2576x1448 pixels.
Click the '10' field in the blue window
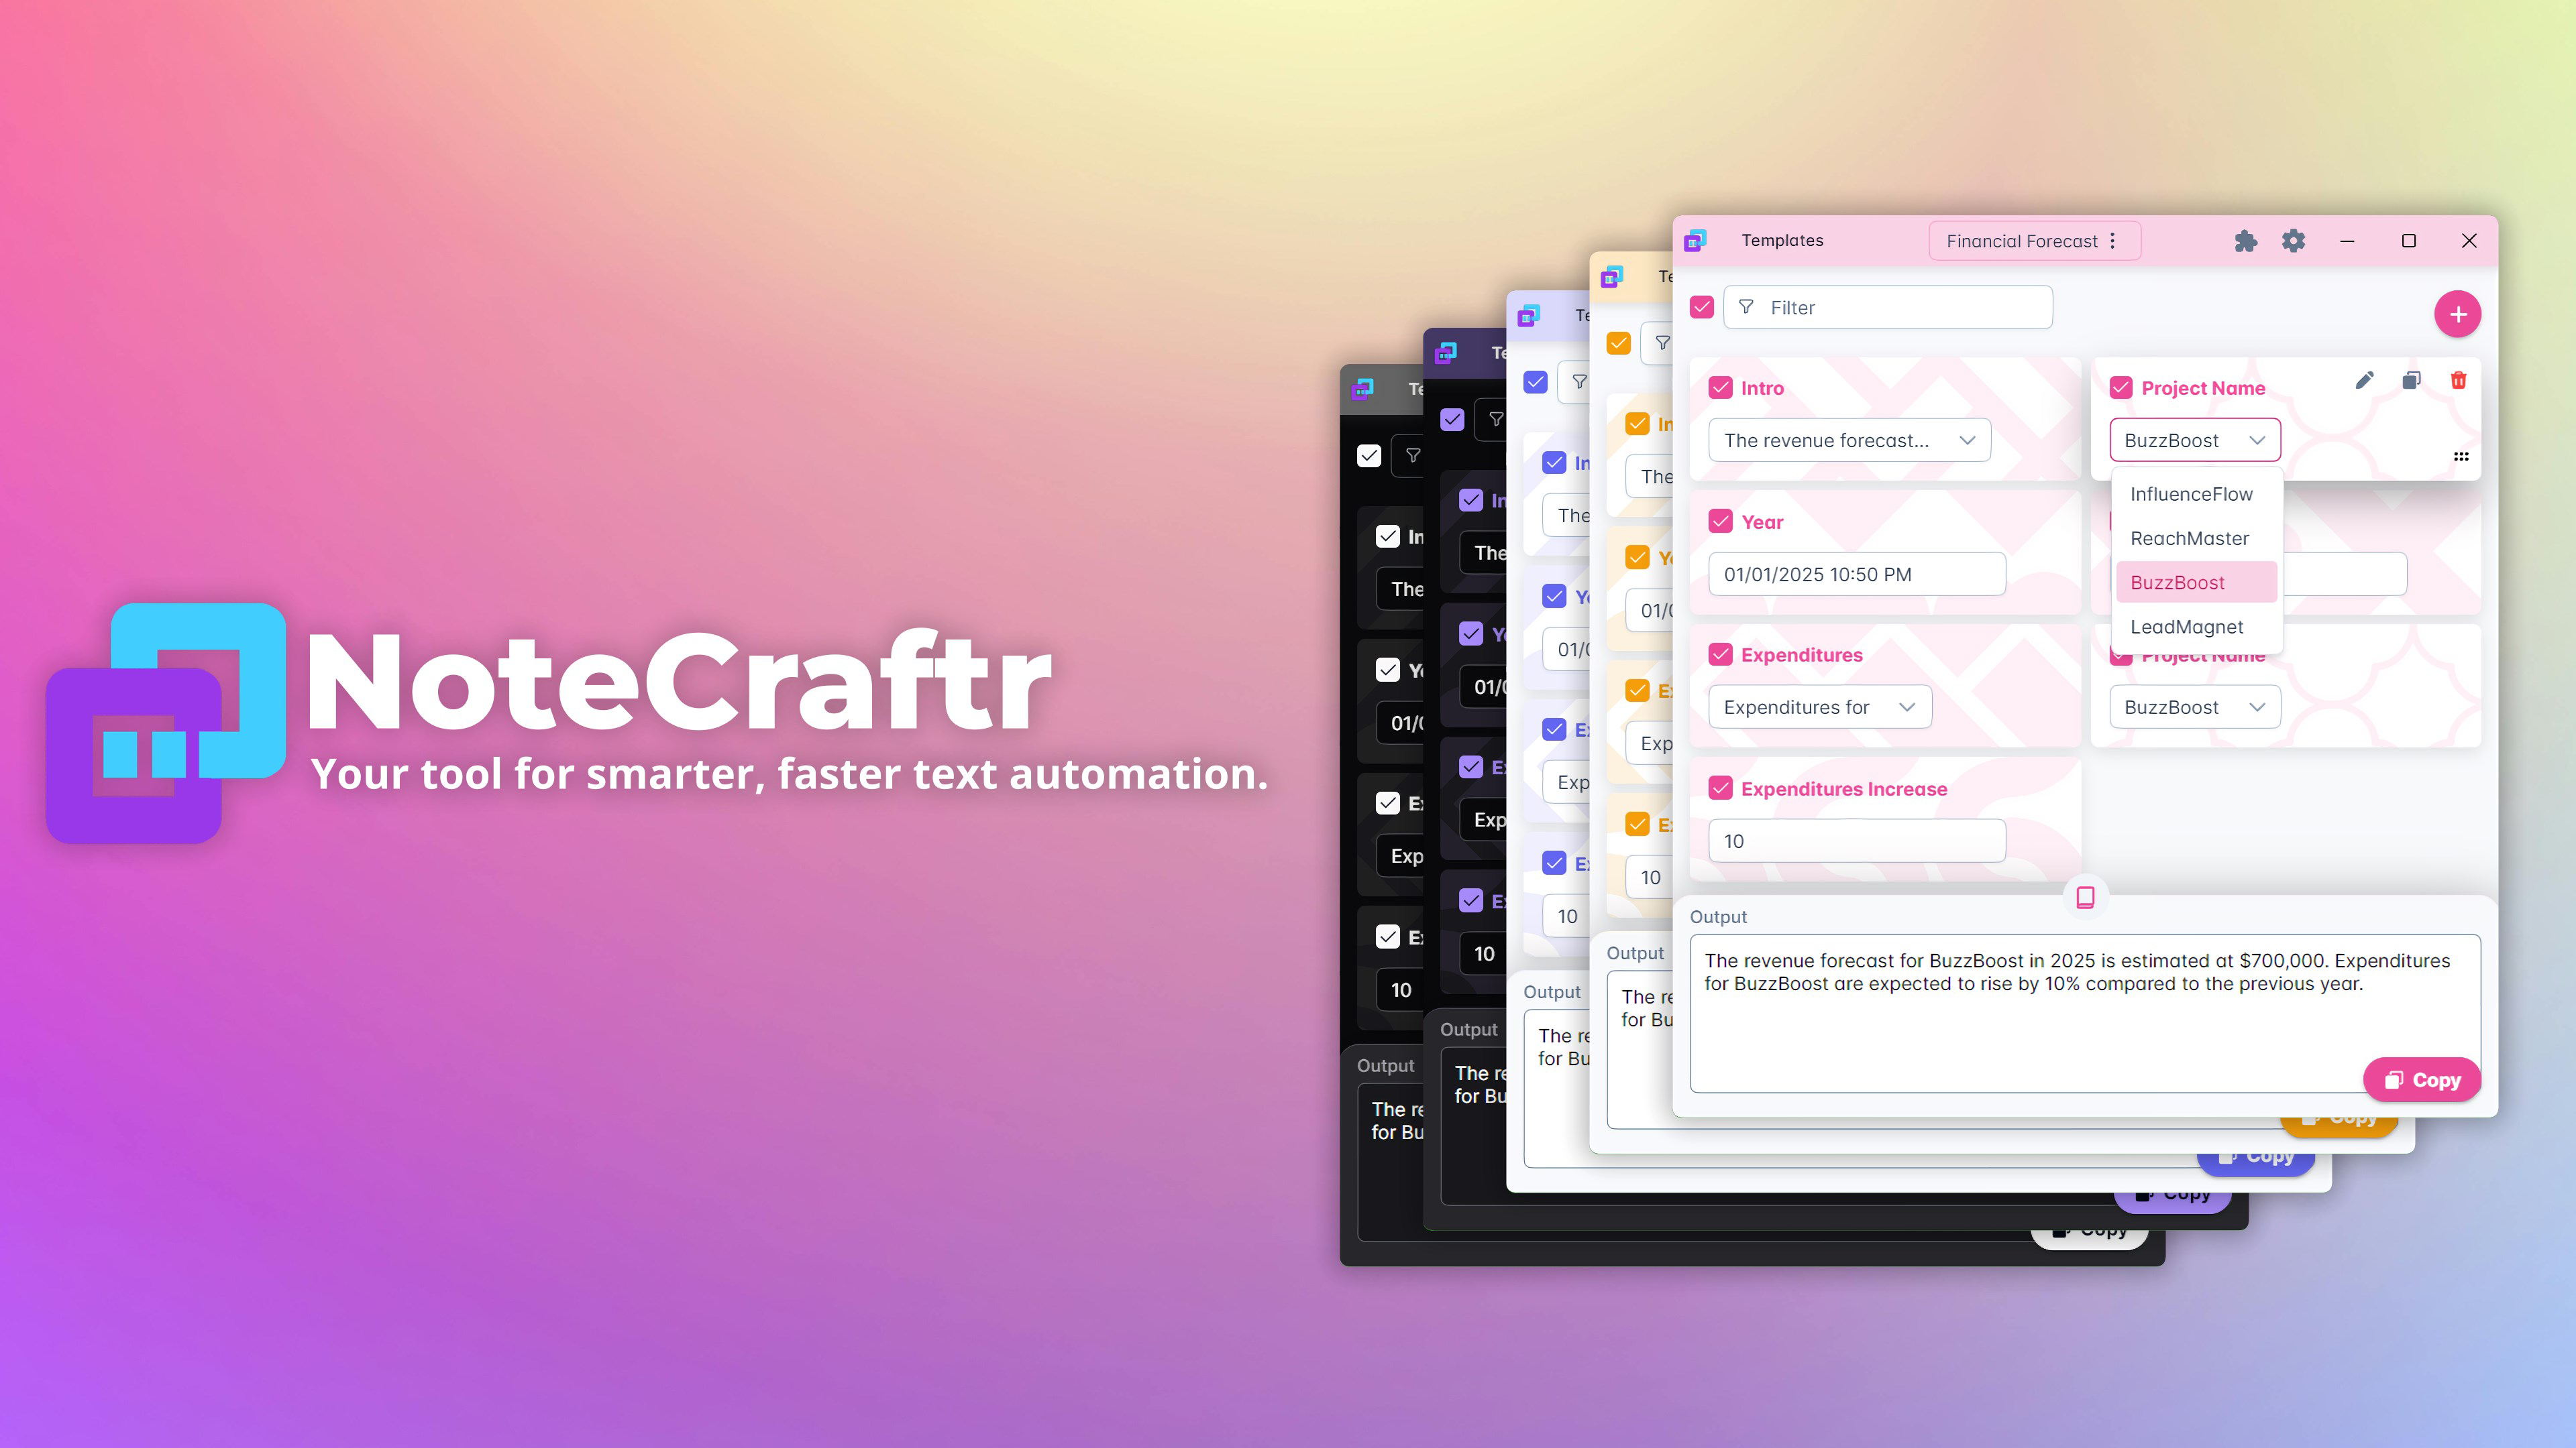pos(1566,916)
